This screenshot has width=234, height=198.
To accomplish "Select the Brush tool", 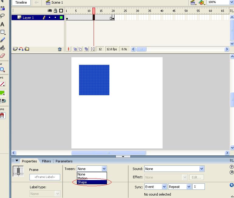I will (x=2, y=40).
